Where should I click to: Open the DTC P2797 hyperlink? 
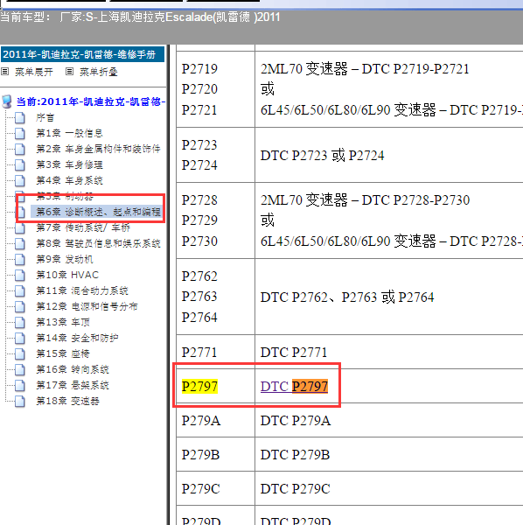click(294, 387)
